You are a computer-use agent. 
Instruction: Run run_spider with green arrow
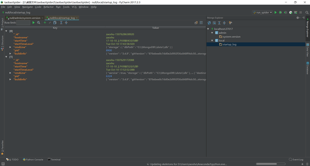pyautogui.click(x=276, y=12)
